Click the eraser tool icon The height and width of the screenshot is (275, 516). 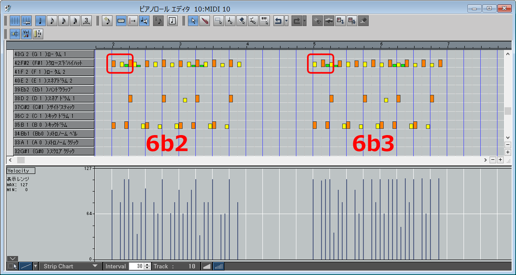click(x=363, y=21)
